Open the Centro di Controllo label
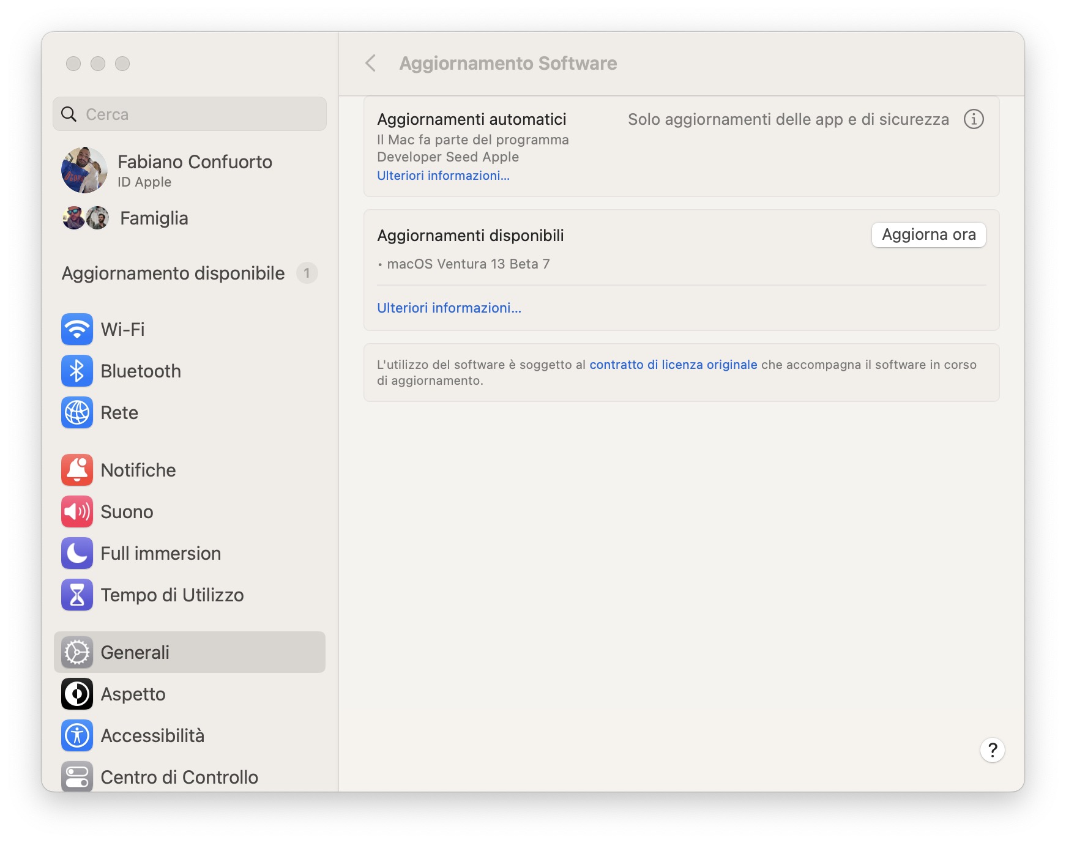 click(179, 778)
